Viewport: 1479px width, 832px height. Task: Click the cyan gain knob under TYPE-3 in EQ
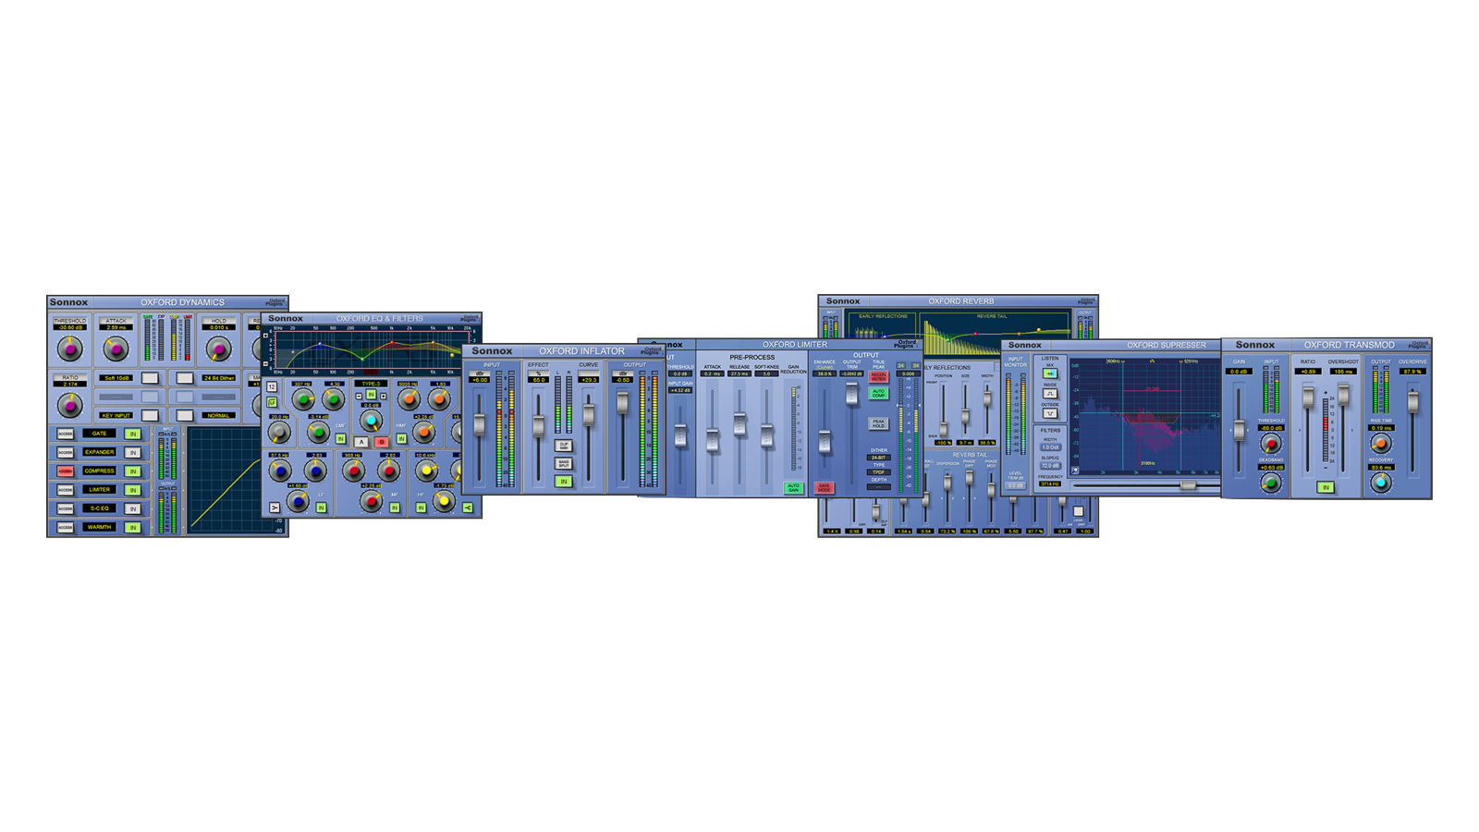click(372, 421)
